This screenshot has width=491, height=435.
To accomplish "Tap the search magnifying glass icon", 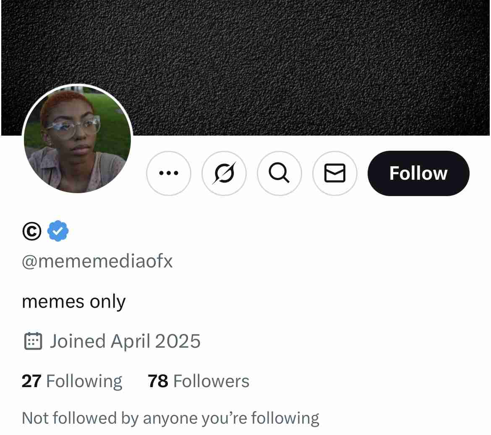I will (x=279, y=173).
